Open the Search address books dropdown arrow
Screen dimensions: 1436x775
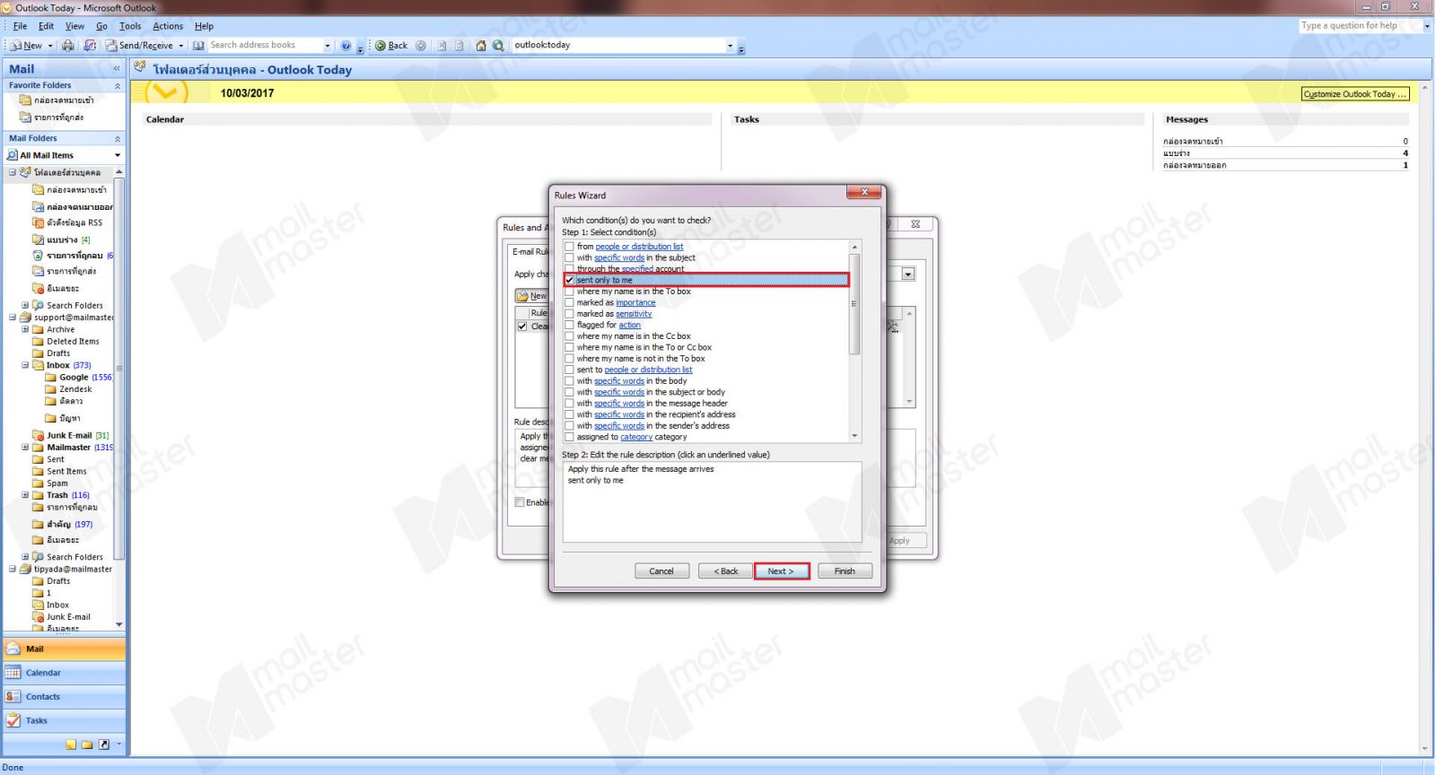click(327, 46)
